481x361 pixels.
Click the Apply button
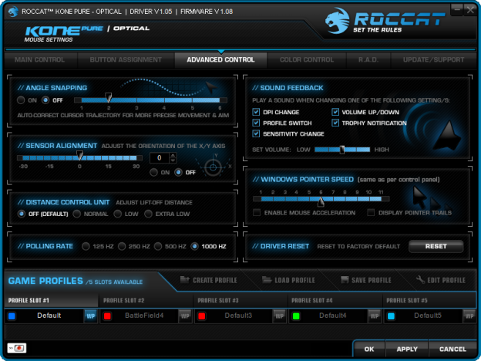coord(407,349)
